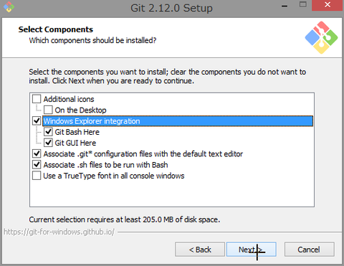Open the git-for-windows.github.io link
The width and height of the screenshot is (344, 266).
pos(59,232)
